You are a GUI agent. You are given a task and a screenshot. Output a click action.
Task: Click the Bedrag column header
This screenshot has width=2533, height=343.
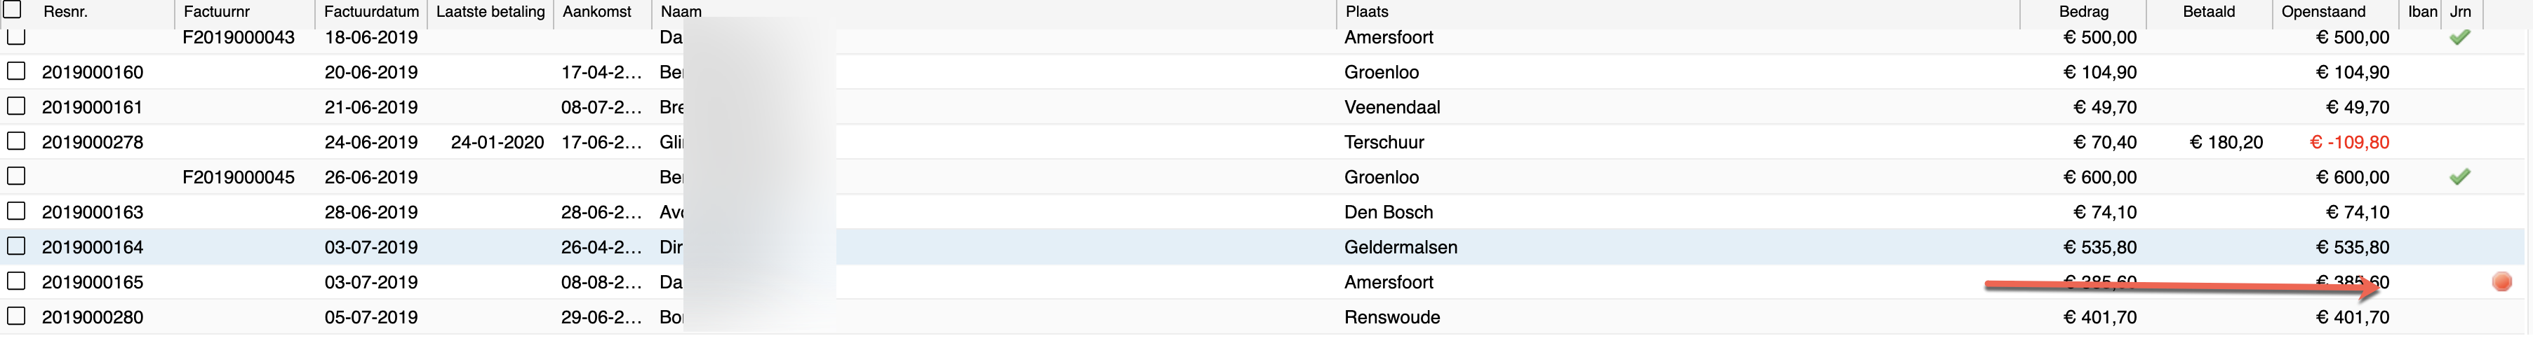tap(2084, 12)
